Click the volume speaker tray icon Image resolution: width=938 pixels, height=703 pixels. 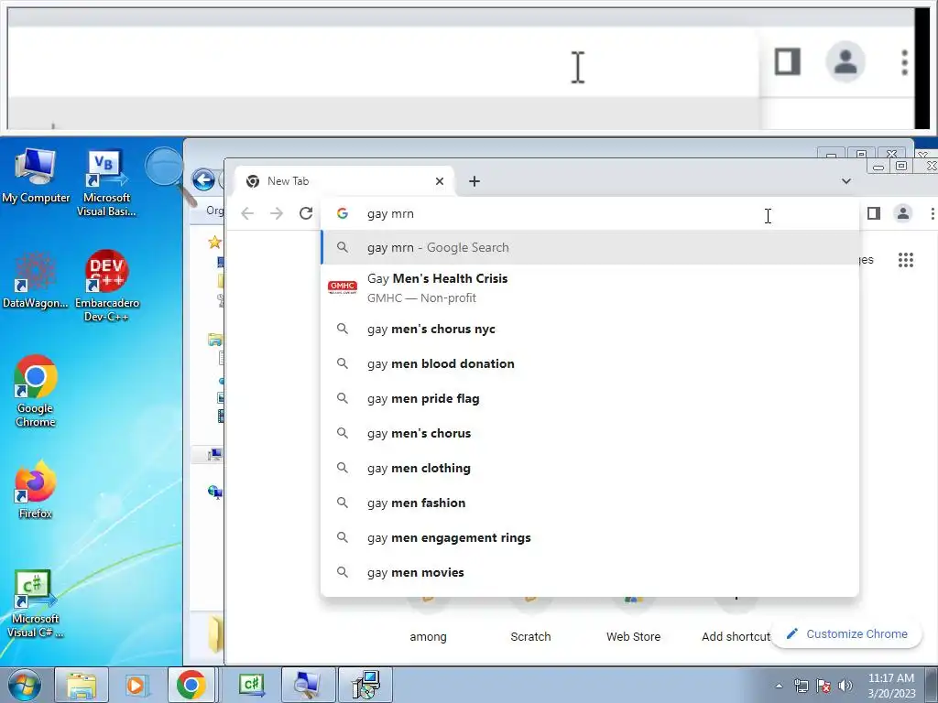point(845,686)
